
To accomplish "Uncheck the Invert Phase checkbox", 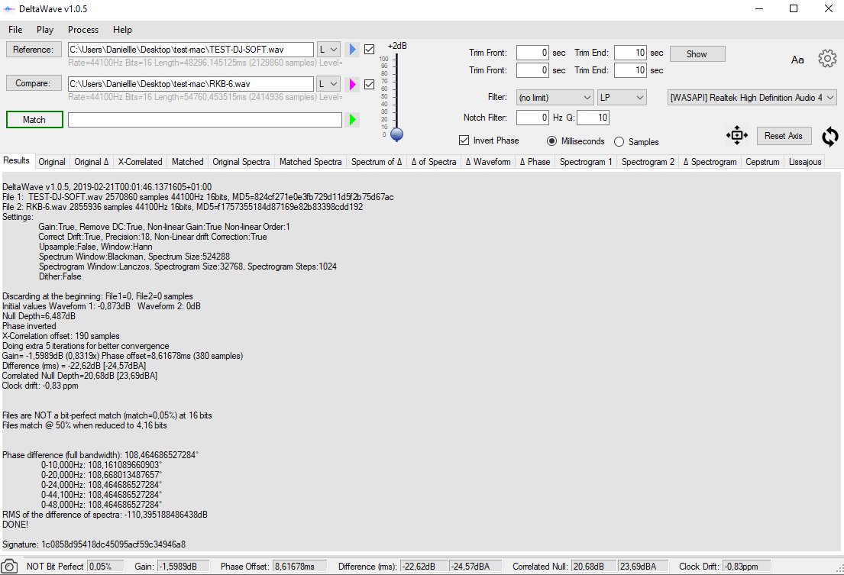I will (x=464, y=141).
